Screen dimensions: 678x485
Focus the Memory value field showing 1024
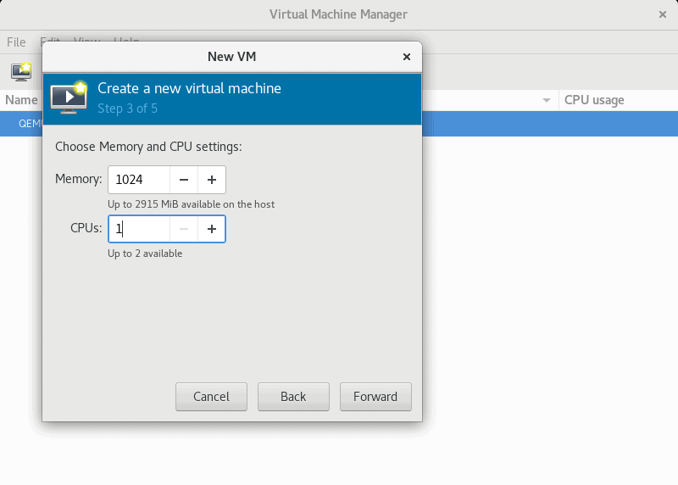pos(139,180)
